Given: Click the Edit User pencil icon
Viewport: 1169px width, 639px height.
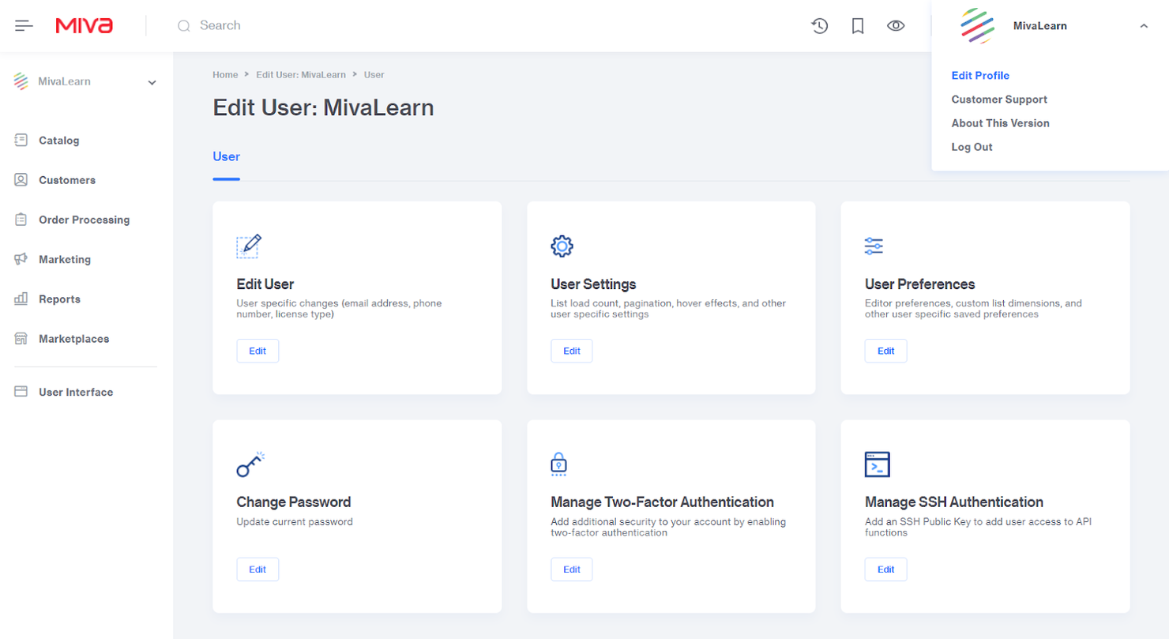Looking at the screenshot, I should point(249,246).
